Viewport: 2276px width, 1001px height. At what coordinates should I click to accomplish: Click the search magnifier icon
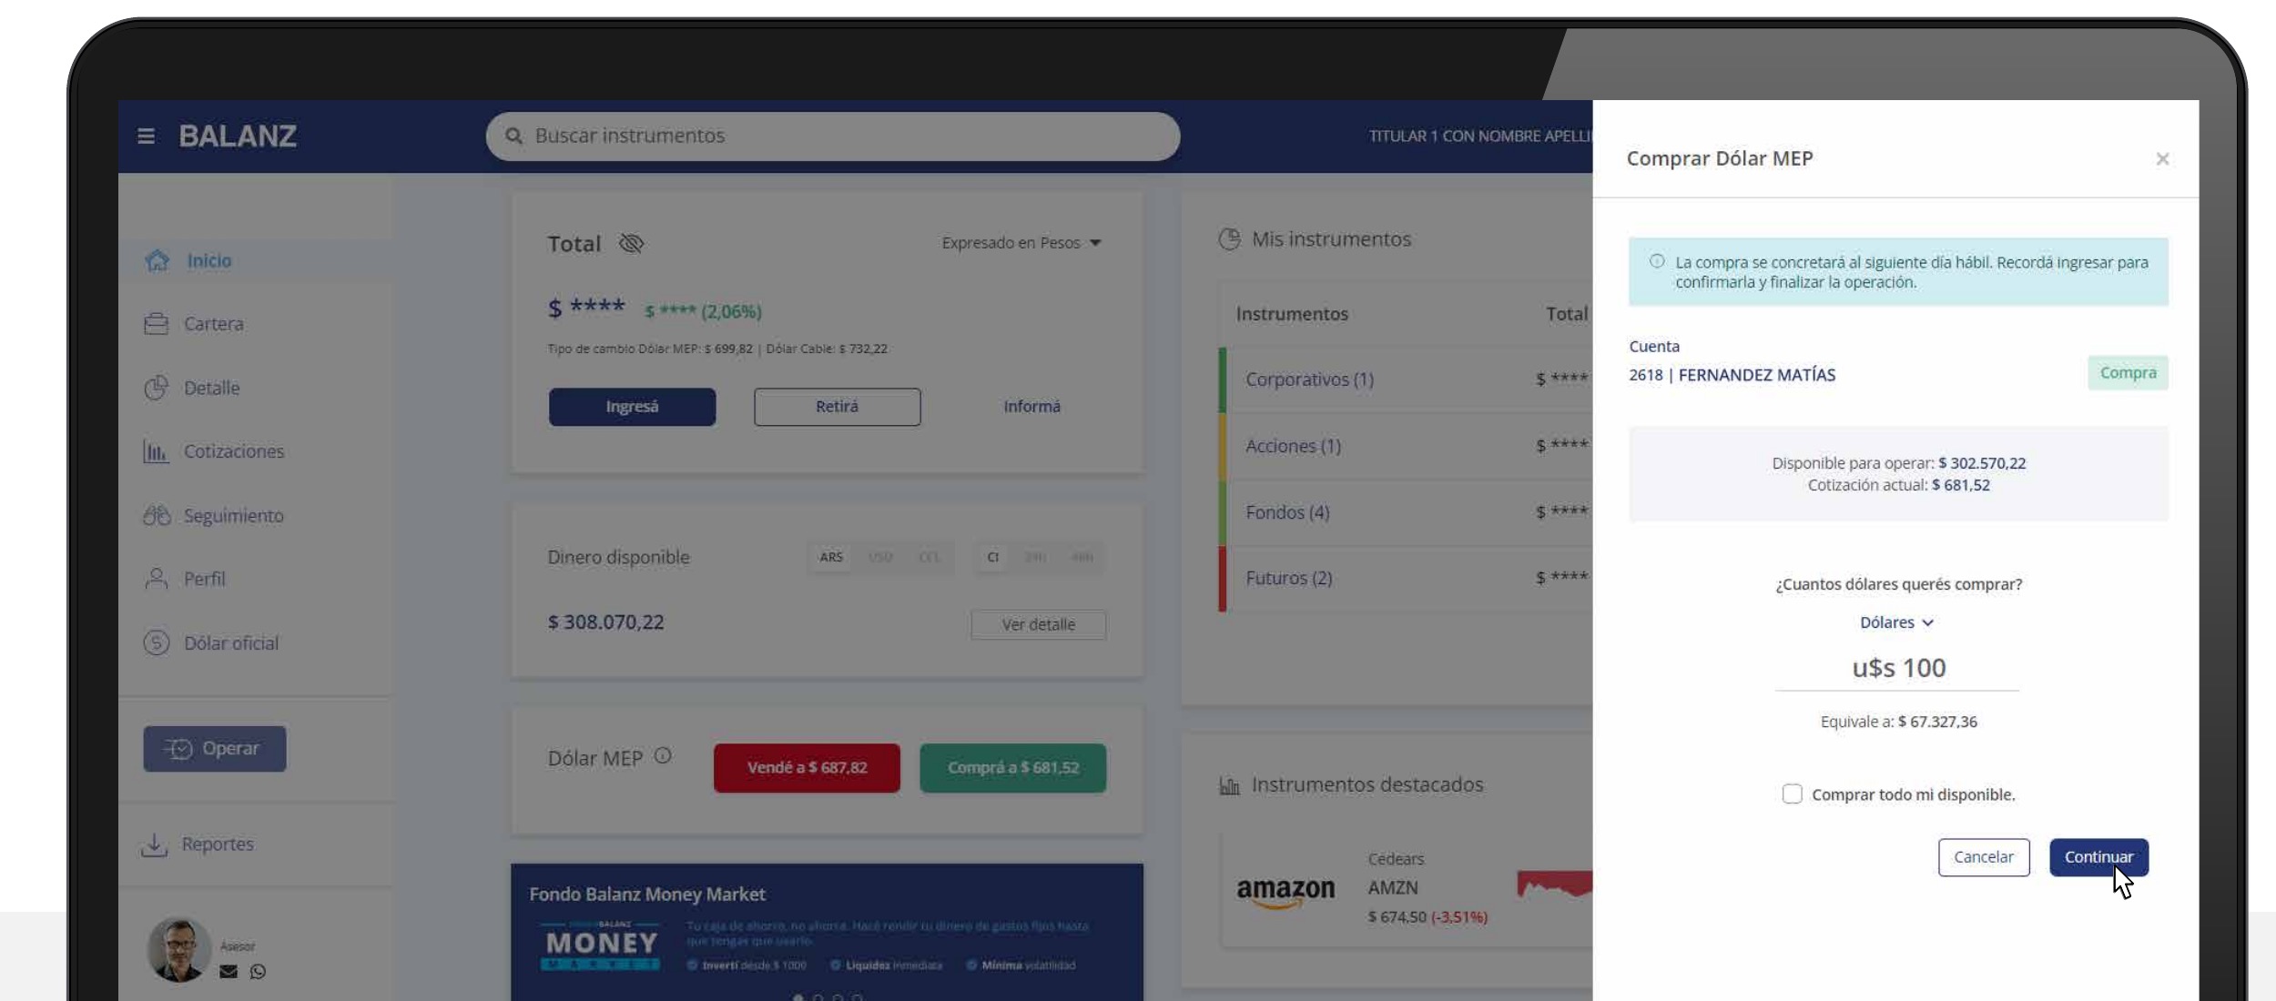[x=513, y=136]
